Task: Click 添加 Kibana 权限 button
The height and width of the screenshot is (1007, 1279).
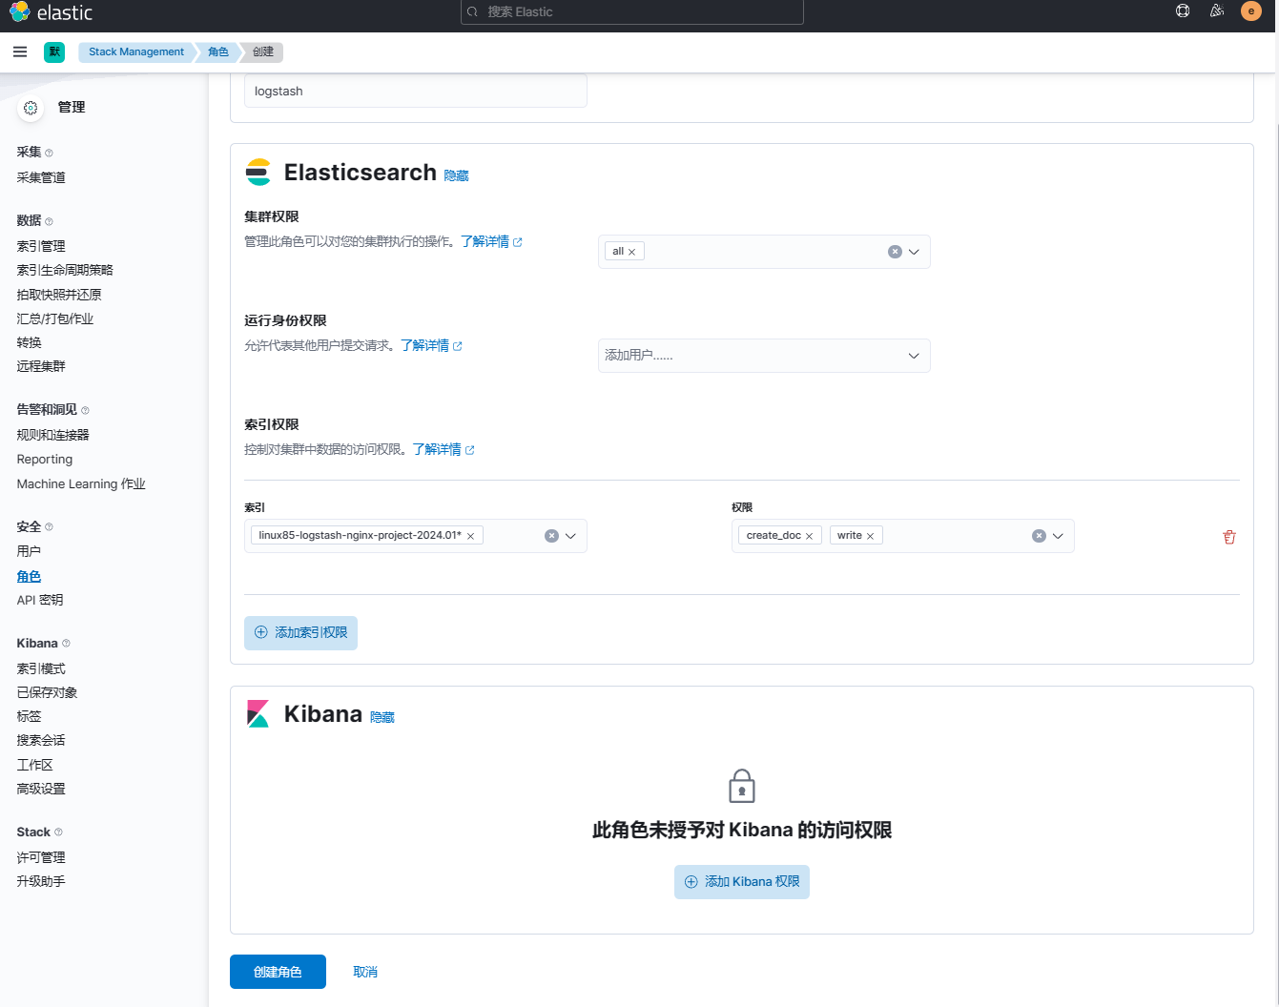Action: coord(741,882)
